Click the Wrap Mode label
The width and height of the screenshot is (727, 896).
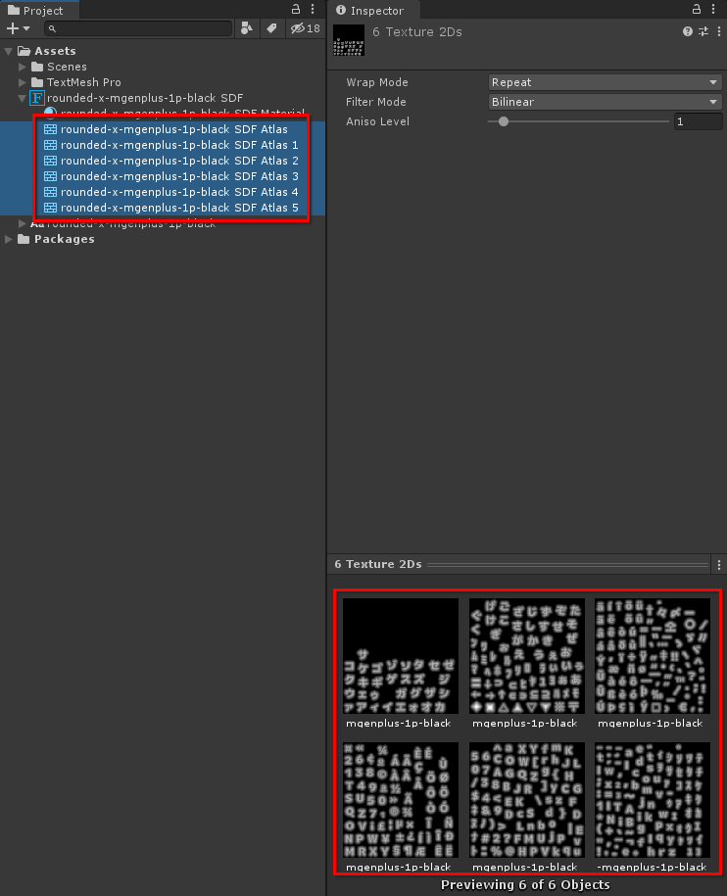(x=377, y=82)
